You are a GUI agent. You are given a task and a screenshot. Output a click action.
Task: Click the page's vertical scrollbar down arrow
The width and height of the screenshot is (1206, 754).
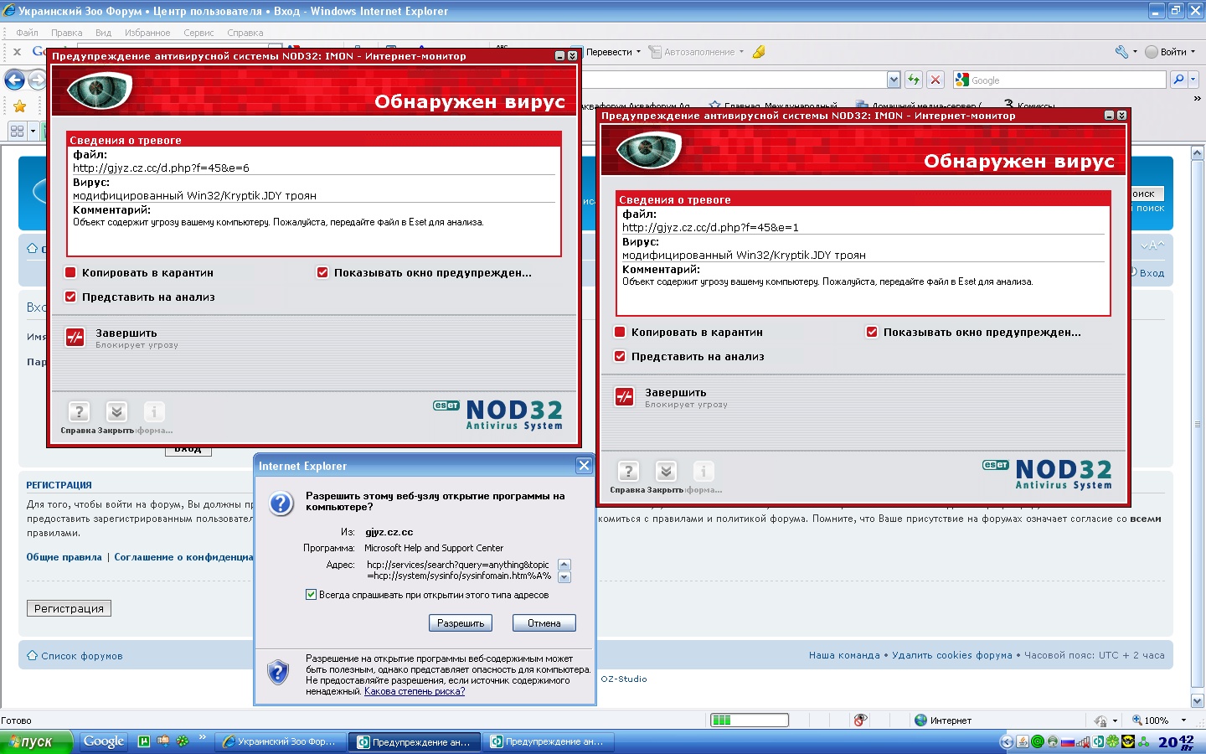[1197, 700]
